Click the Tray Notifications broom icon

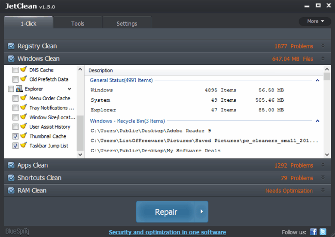pos(24,107)
